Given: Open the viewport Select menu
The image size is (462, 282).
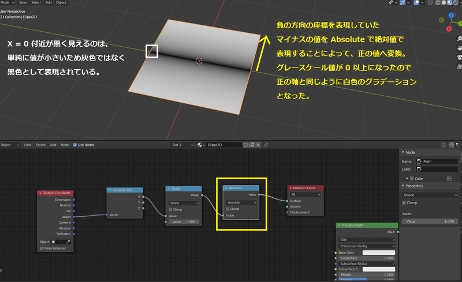Looking at the screenshot, I should coord(36,2).
